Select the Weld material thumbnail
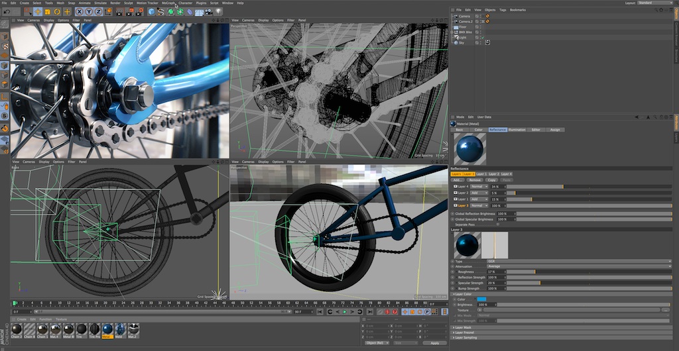The height and width of the screenshot is (351, 679). (x=121, y=330)
